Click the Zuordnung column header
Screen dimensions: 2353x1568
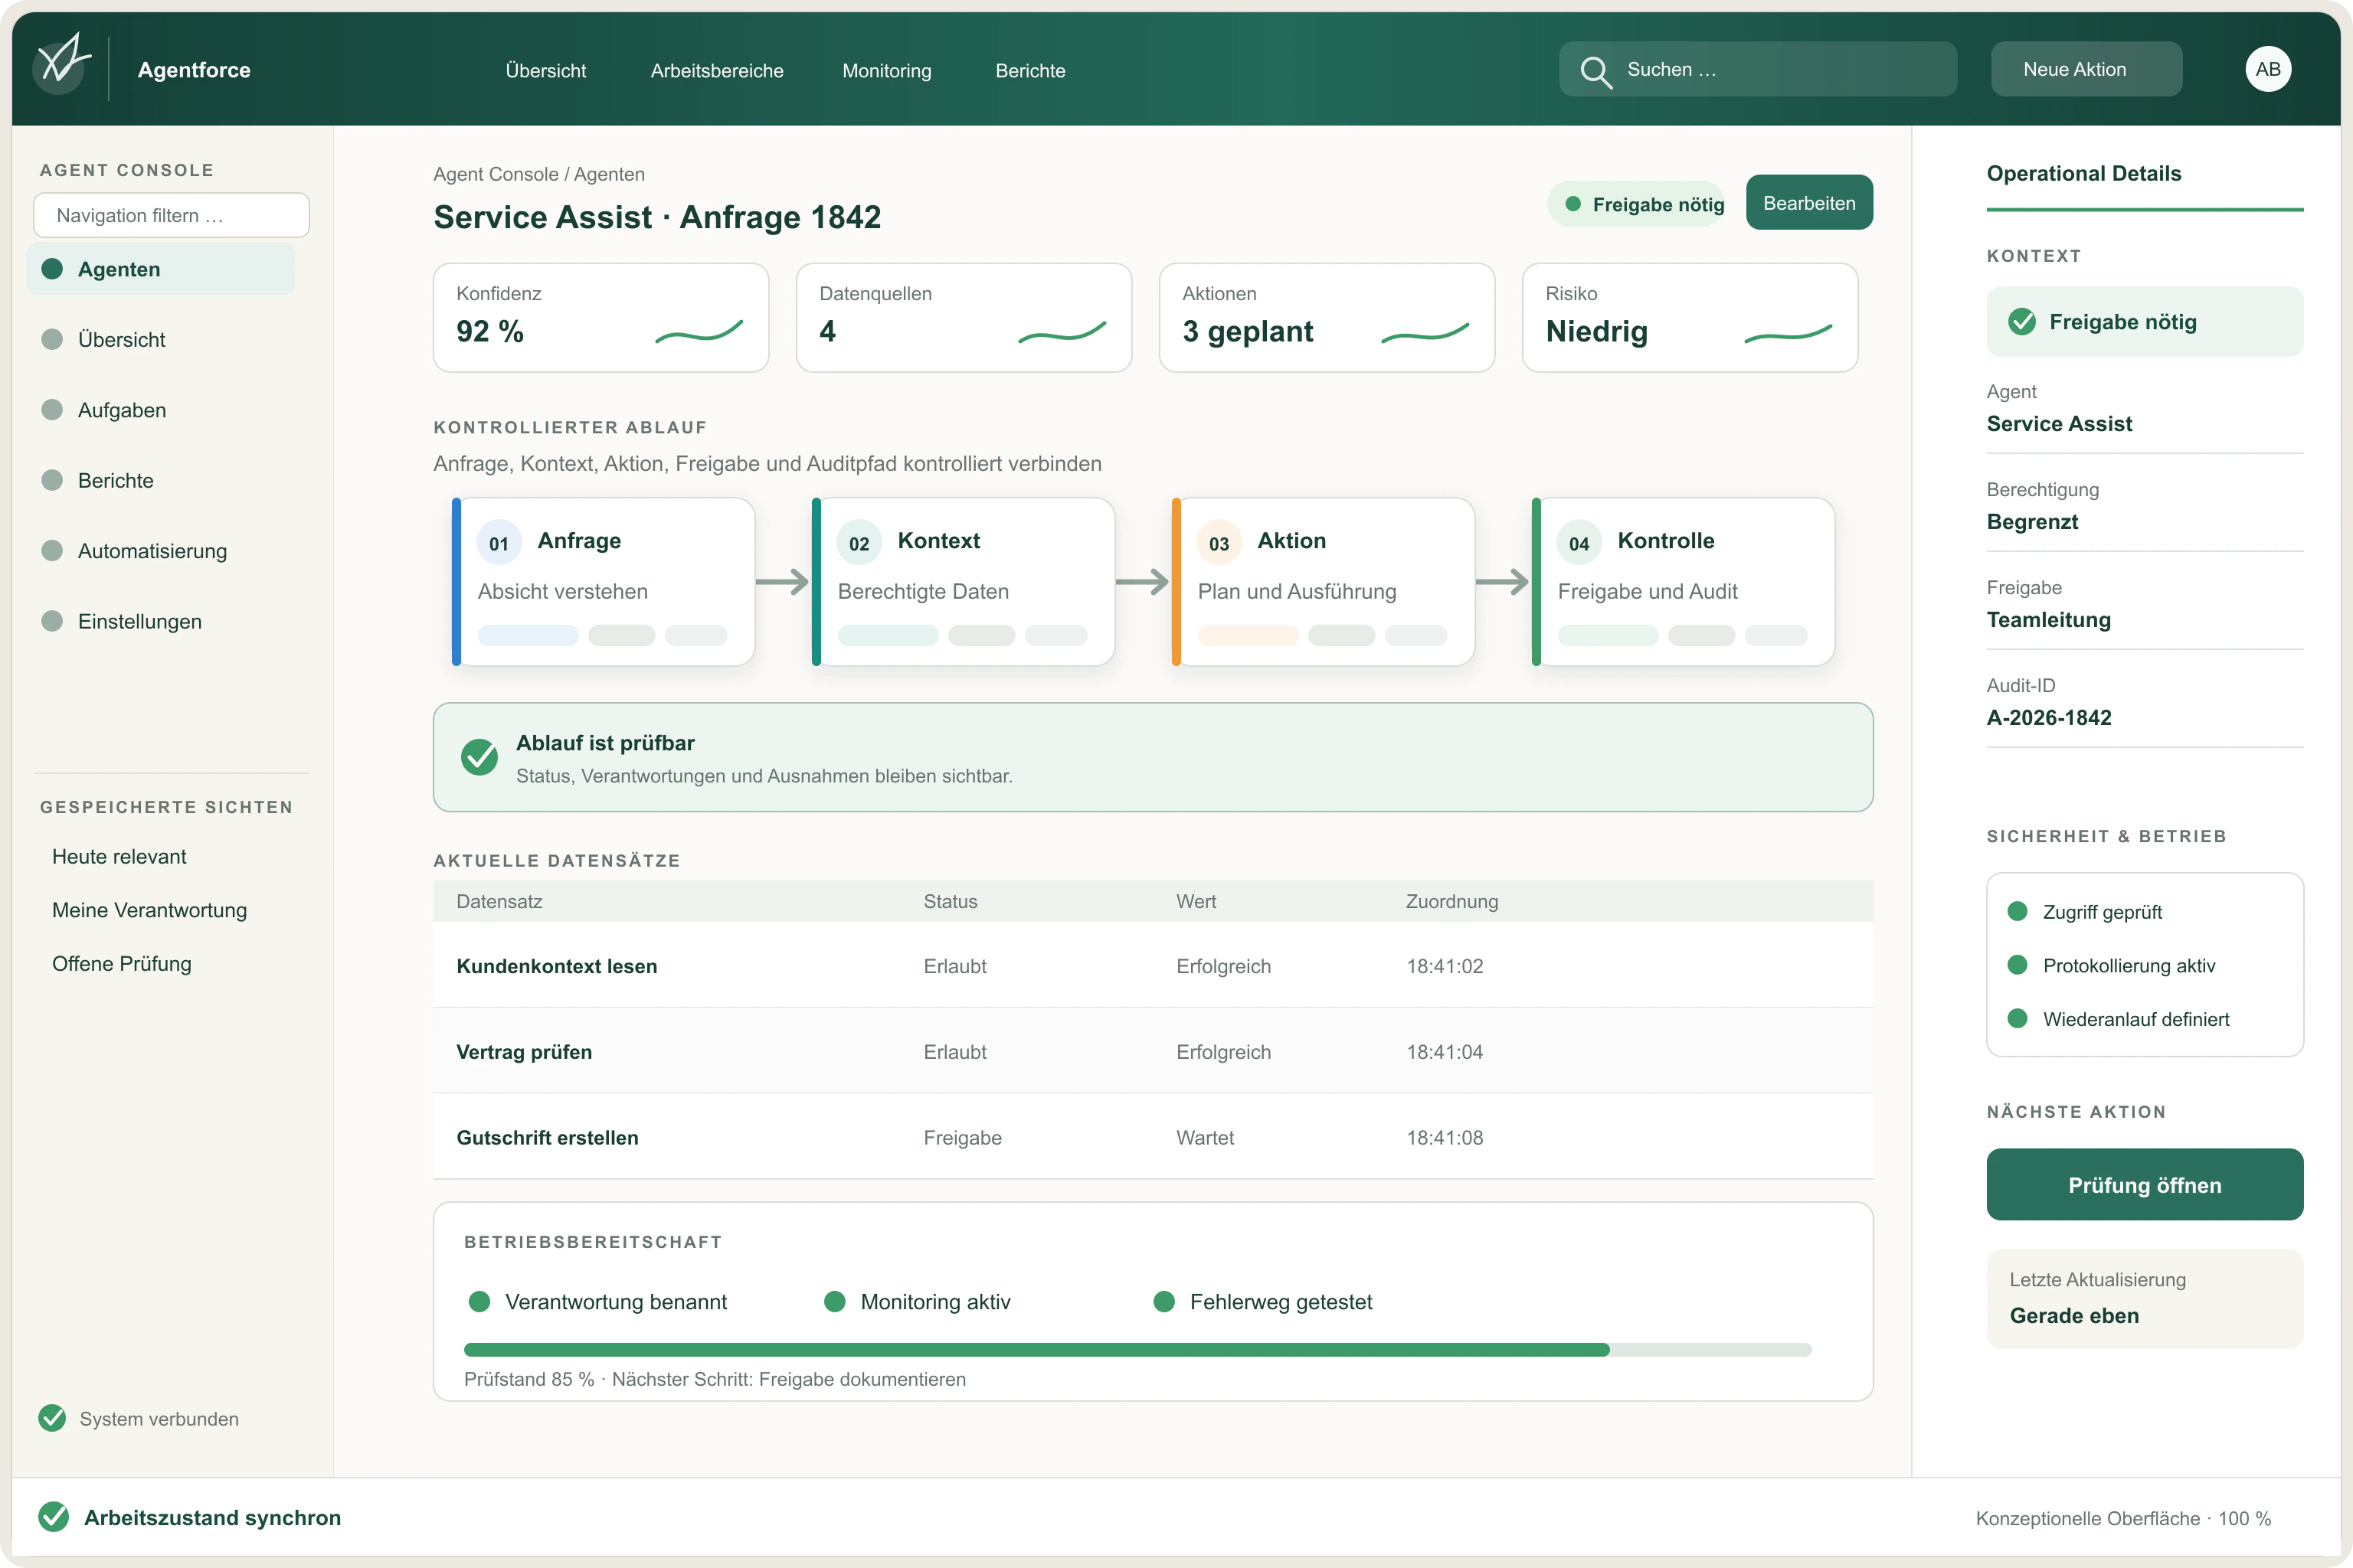tap(1451, 901)
